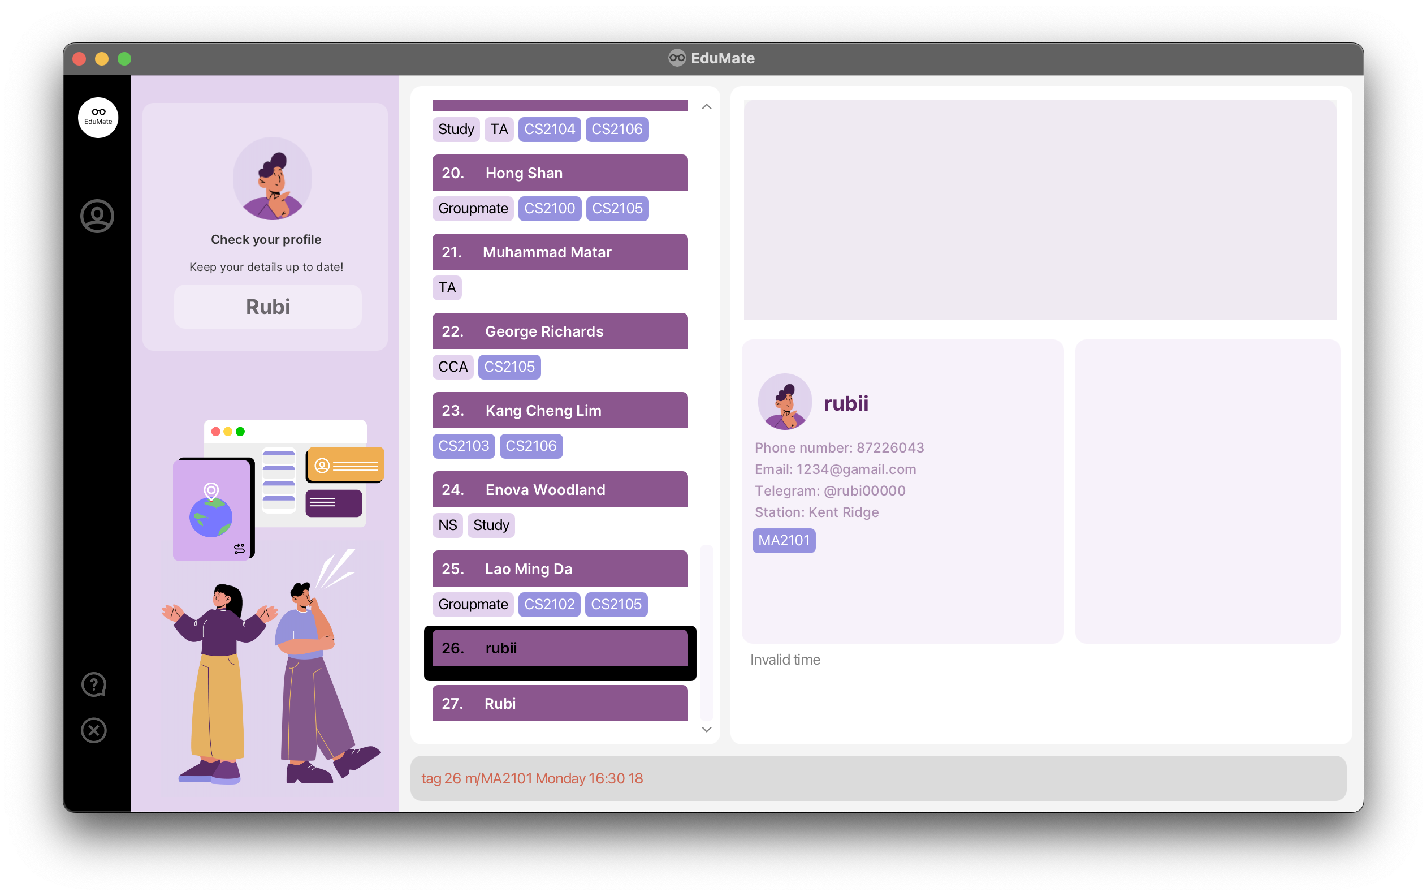Select contact 24 Enova Woodland
The height and width of the screenshot is (896, 1427).
pyautogui.click(x=560, y=489)
